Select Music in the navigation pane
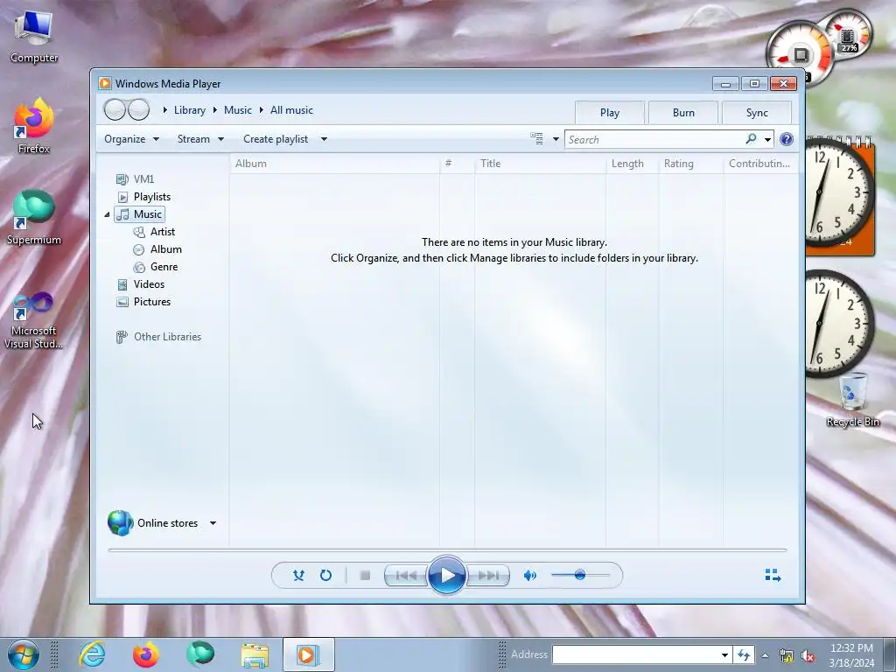Screen dimensions: 896x672 [x=139, y=214]
